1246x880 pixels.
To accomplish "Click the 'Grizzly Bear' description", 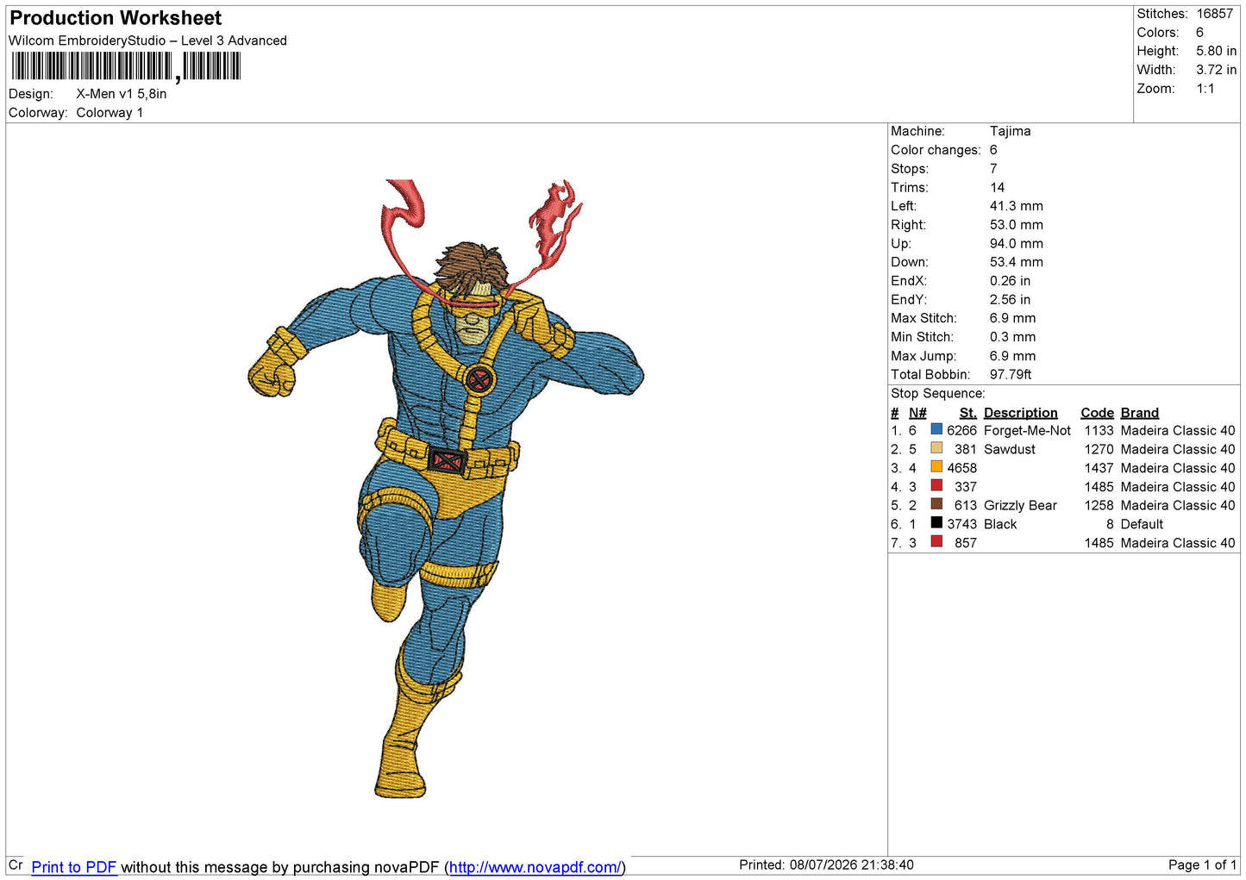I will (x=1020, y=506).
